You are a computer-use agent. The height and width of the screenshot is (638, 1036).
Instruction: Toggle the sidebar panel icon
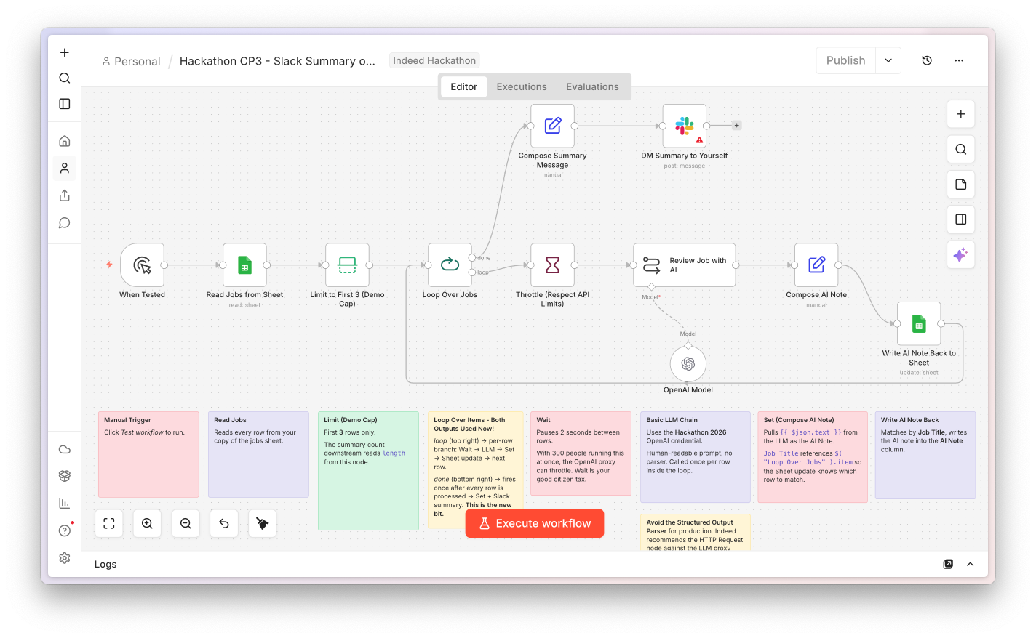point(65,104)
